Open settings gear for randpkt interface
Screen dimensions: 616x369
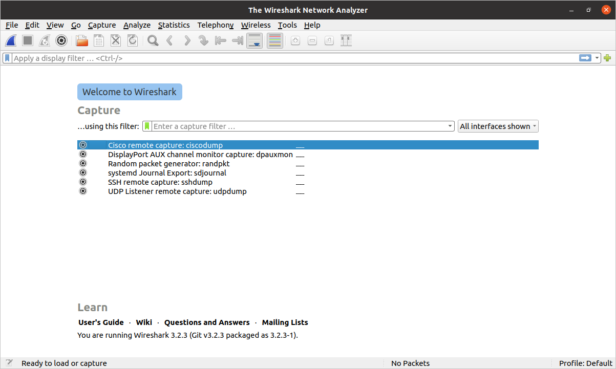click(x=83, y=163)
